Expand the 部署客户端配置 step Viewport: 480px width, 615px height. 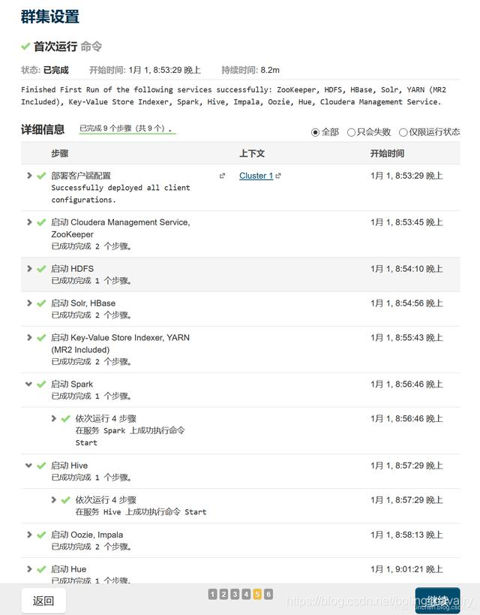coord(29,175)
